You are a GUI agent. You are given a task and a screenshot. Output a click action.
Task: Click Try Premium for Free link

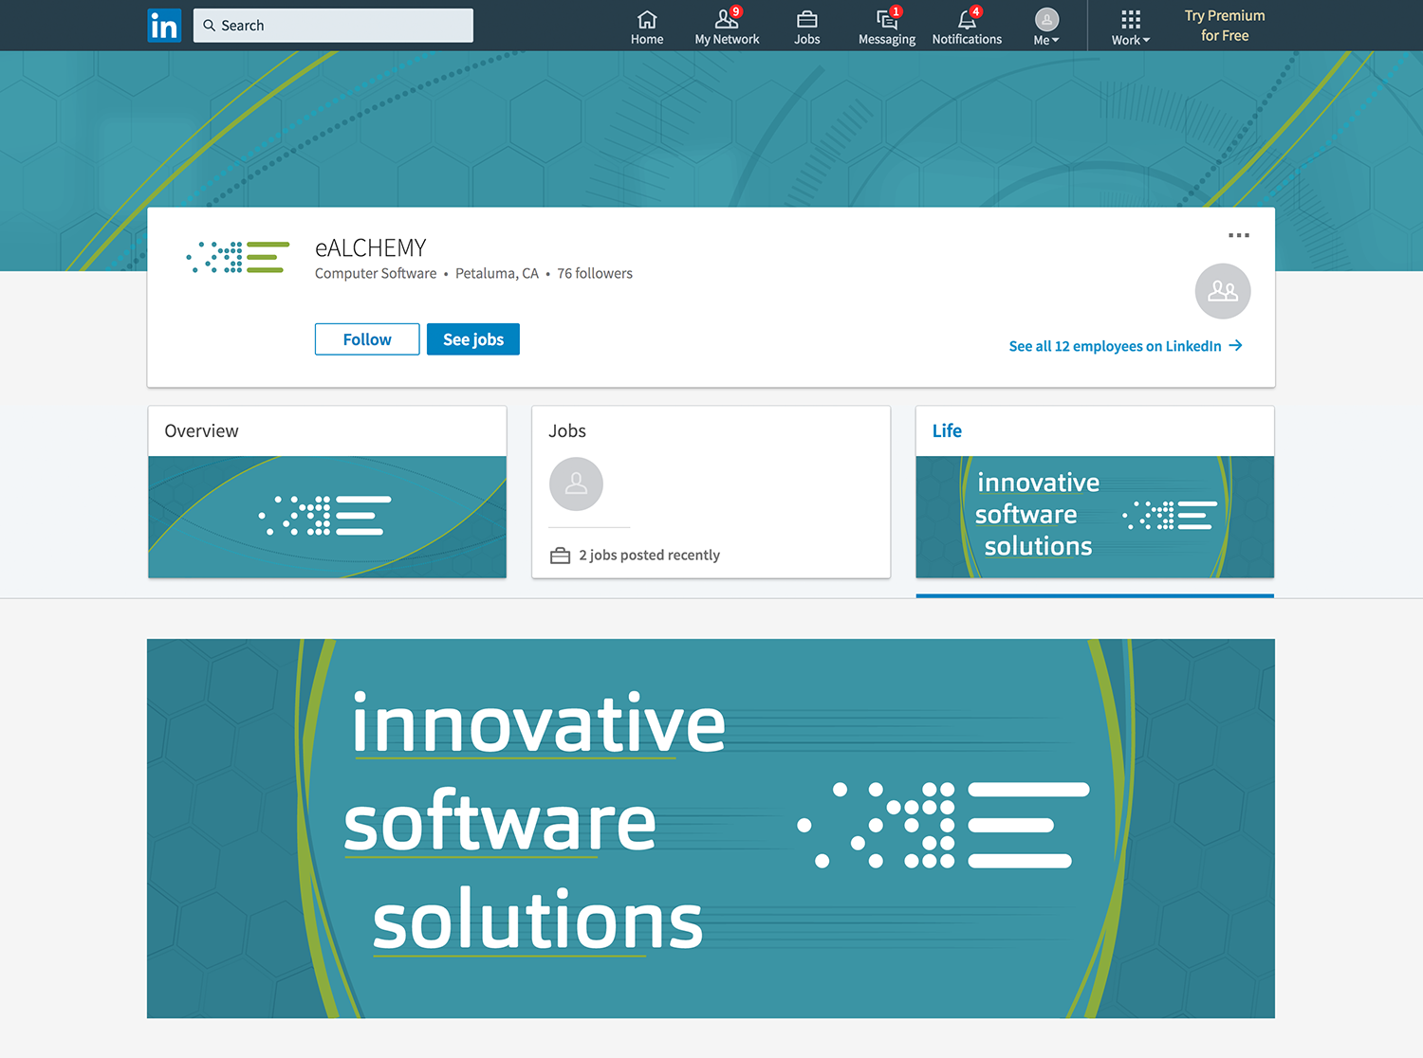pyautogui.click(x=1225, y=26)
